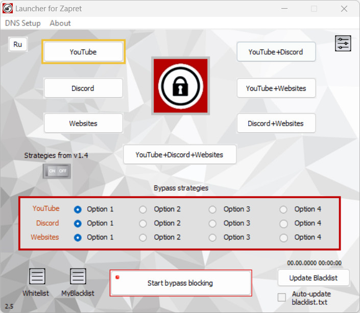The width and height of the screenshot is (360, 313).
Task: Select Websites Option 1 radio
Action: pyautogui.click(x=78, y=237)
